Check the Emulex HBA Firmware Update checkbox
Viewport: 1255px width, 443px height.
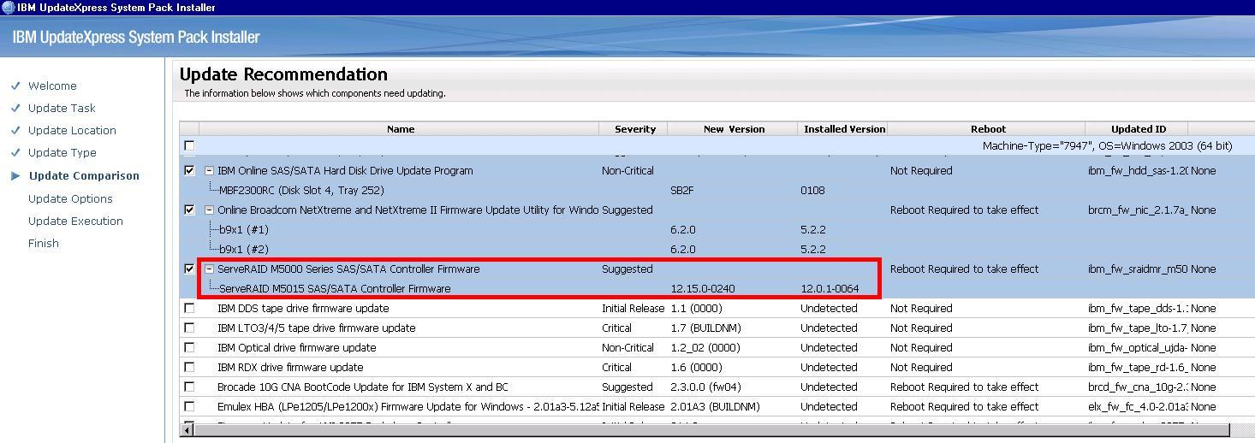point(189,406)
